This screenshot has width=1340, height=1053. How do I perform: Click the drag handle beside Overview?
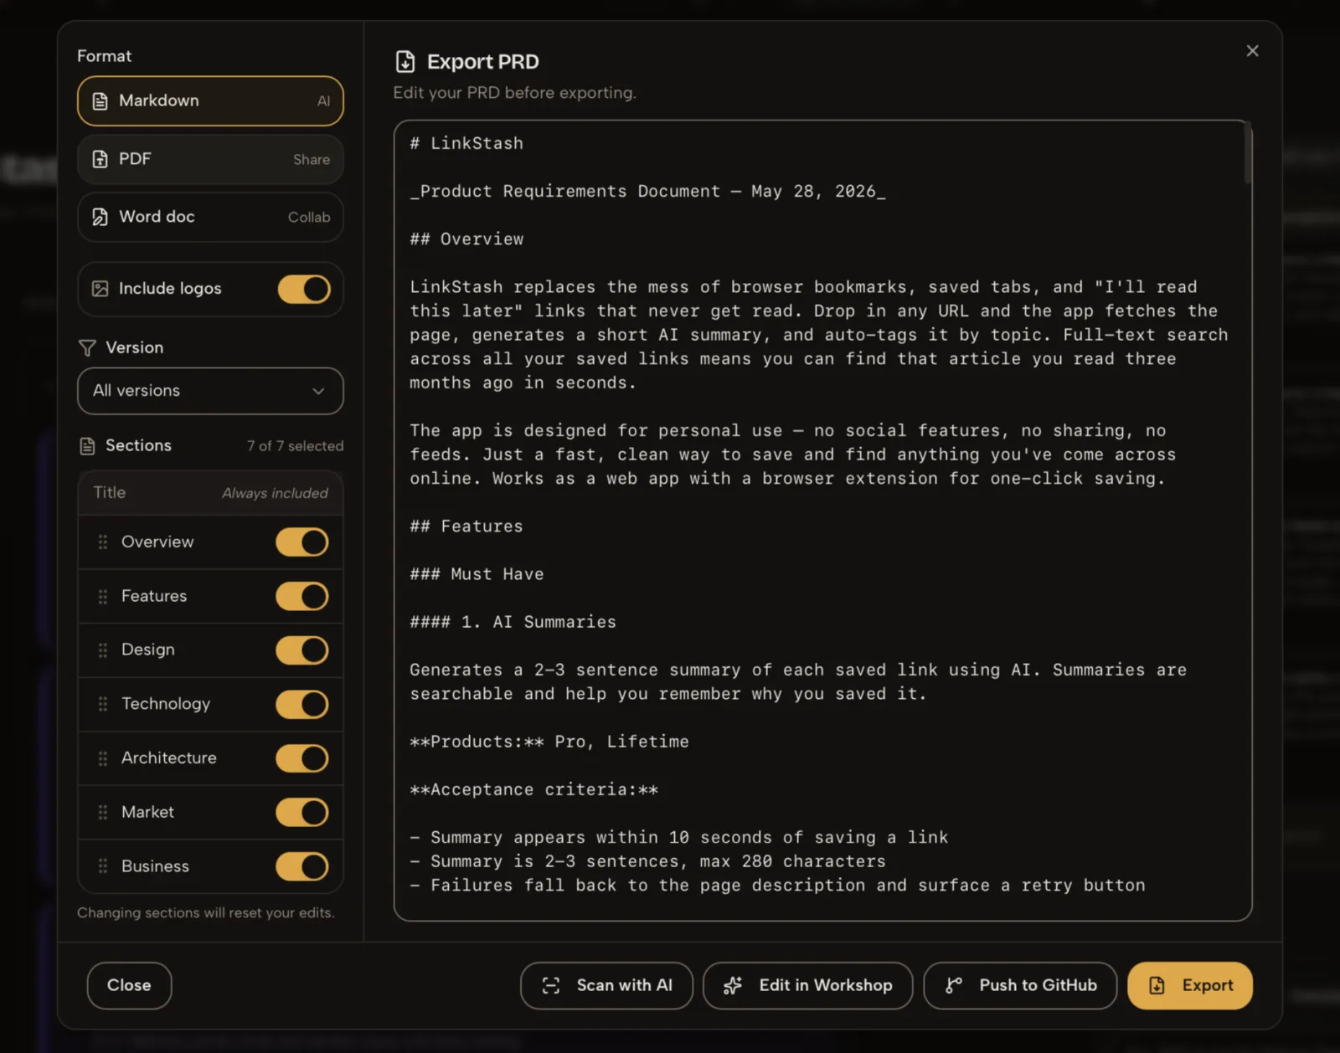(103, 542)
